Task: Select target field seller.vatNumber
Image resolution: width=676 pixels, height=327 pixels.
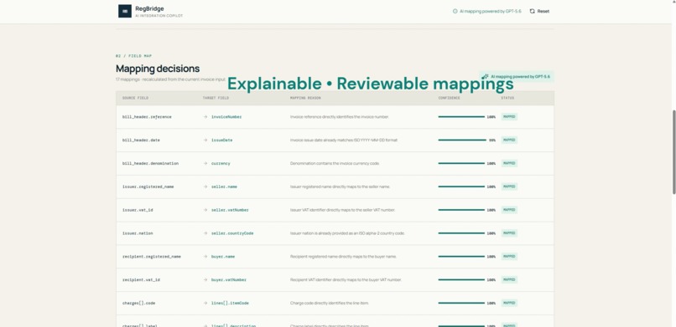Action: pos(230,210)
